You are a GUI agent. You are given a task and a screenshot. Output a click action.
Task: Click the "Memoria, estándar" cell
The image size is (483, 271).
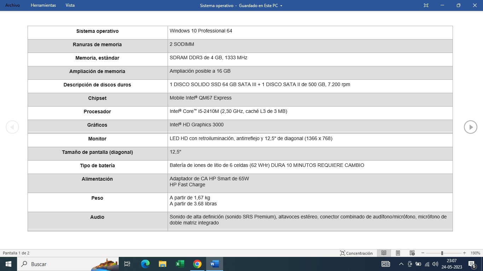[98, 59]
